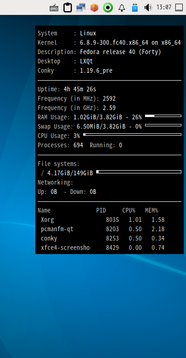
Task: Click the 'Name' column header
Action: pos(44,211)
